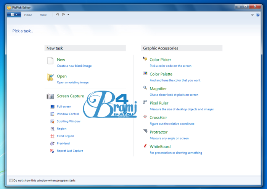The width and height of the screenshot is (267, 189).
Task: Click the blue help icon
Action: [258, 15]
